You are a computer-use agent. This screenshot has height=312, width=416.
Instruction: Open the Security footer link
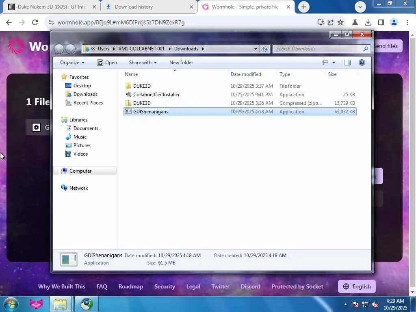tap(165, 286)
